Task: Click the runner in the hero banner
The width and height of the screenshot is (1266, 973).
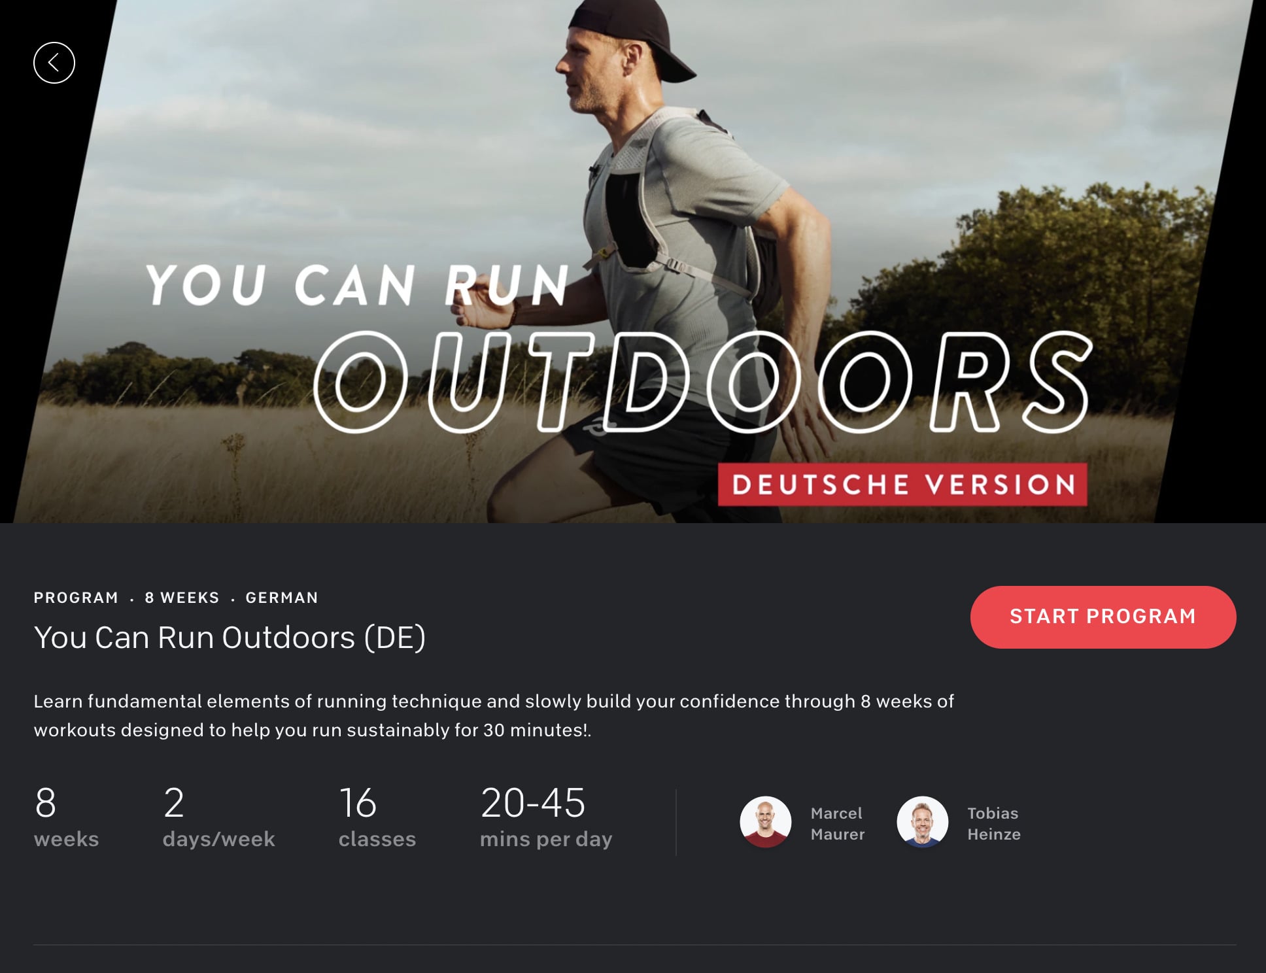Action: (x=680, y=196)
